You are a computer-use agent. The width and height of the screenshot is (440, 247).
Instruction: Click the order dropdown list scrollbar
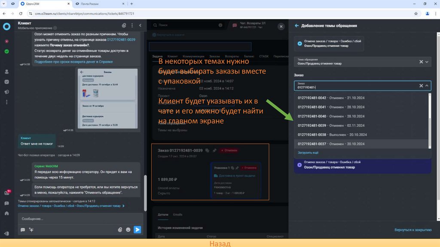point(430,133)
